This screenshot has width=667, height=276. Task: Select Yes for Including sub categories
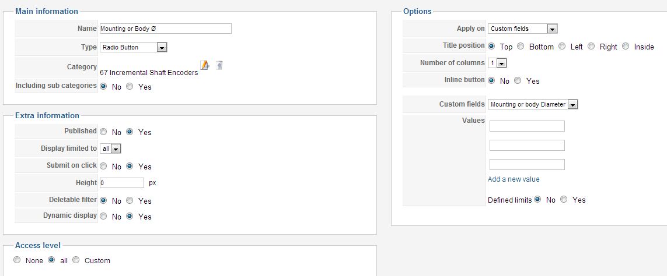tap(130, 86)
